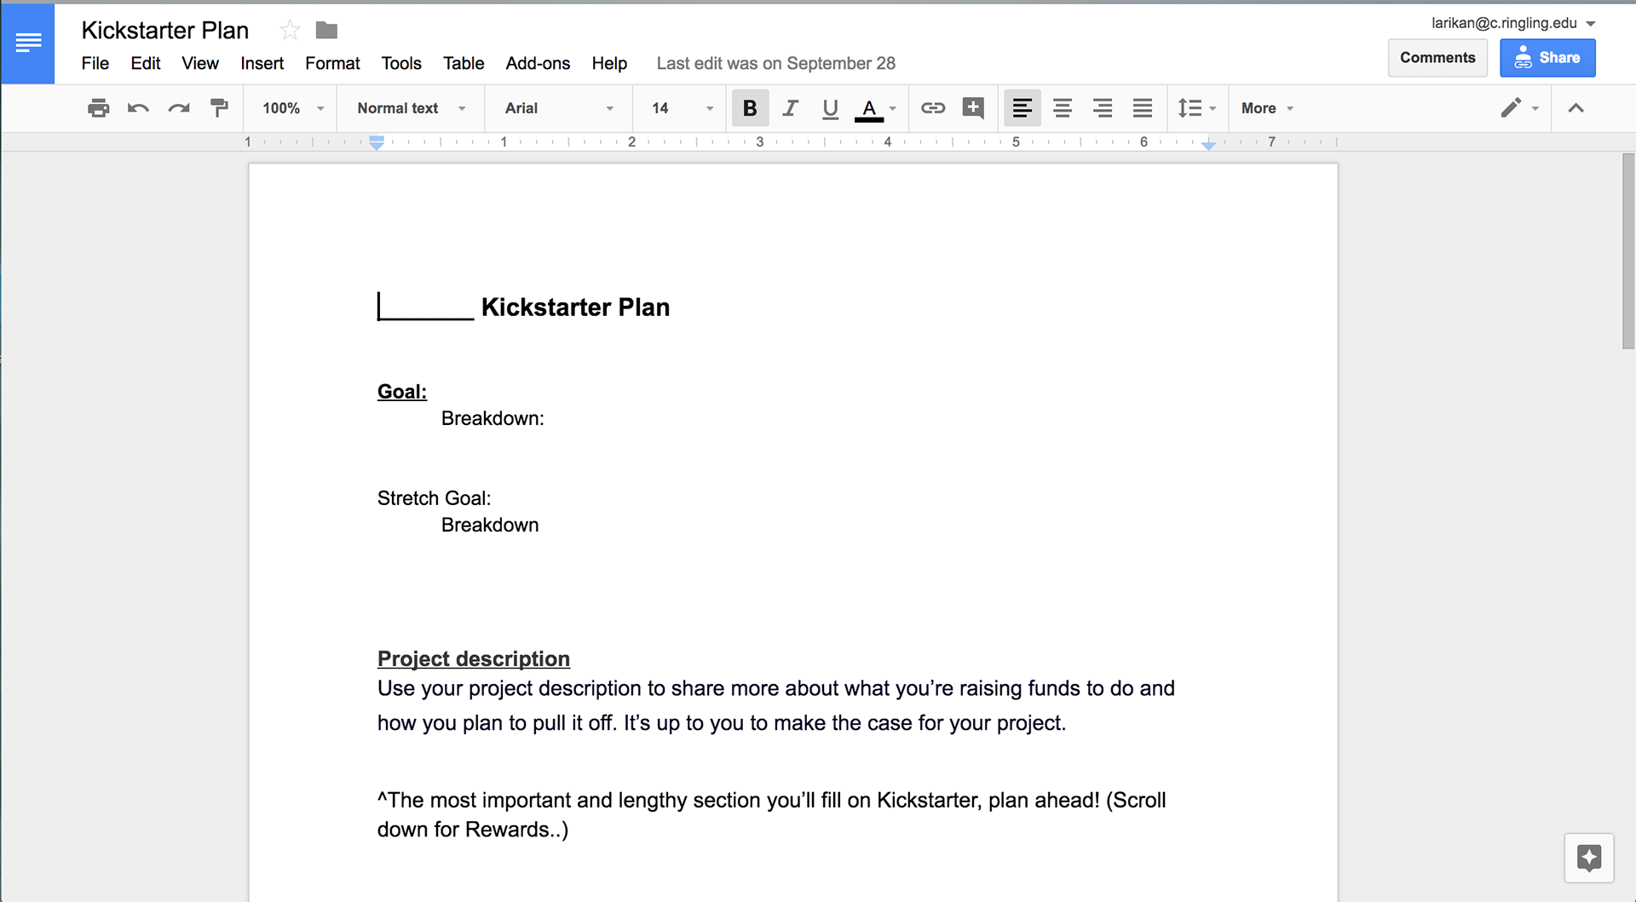Hide the menus with the chevron

1576,108
